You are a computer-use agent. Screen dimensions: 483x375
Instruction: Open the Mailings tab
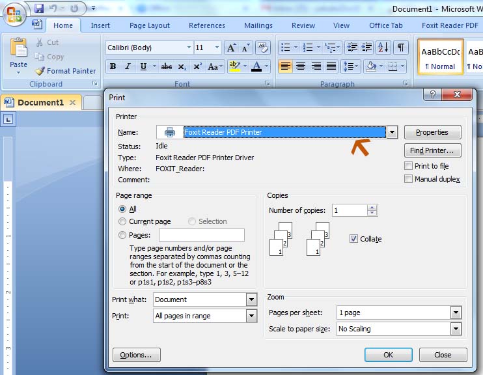click(x=258, y=25)
